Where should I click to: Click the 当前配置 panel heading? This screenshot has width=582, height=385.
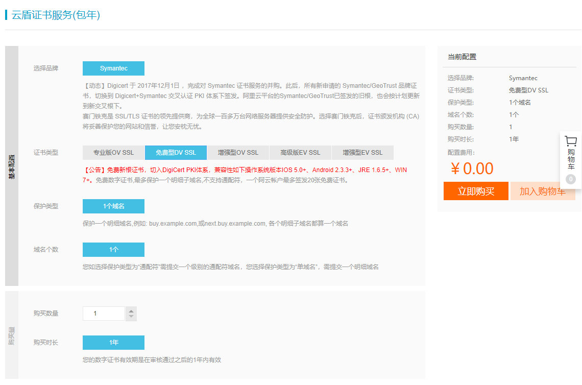[x=462, y=57]
